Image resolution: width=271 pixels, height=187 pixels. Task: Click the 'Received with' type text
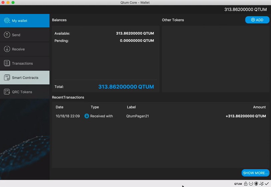tap(101, 116)
